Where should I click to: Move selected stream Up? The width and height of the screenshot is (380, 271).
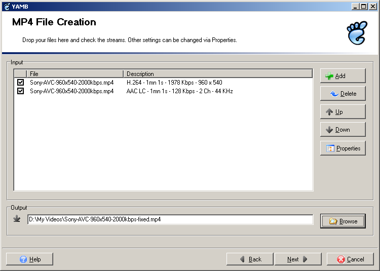(343, 112)
